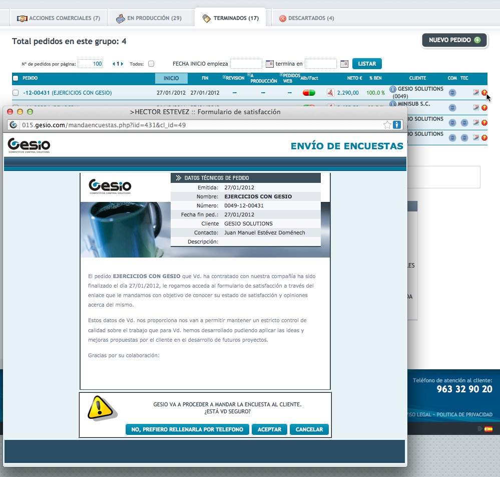This screenshot has width=500, height=477.
Task: Sort by the Pedido column header
Action: (x=30, y=78)
